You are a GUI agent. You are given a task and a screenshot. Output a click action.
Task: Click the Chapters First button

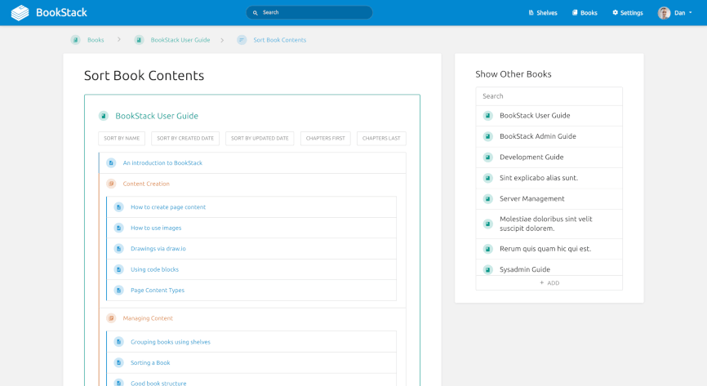point(325,139)
